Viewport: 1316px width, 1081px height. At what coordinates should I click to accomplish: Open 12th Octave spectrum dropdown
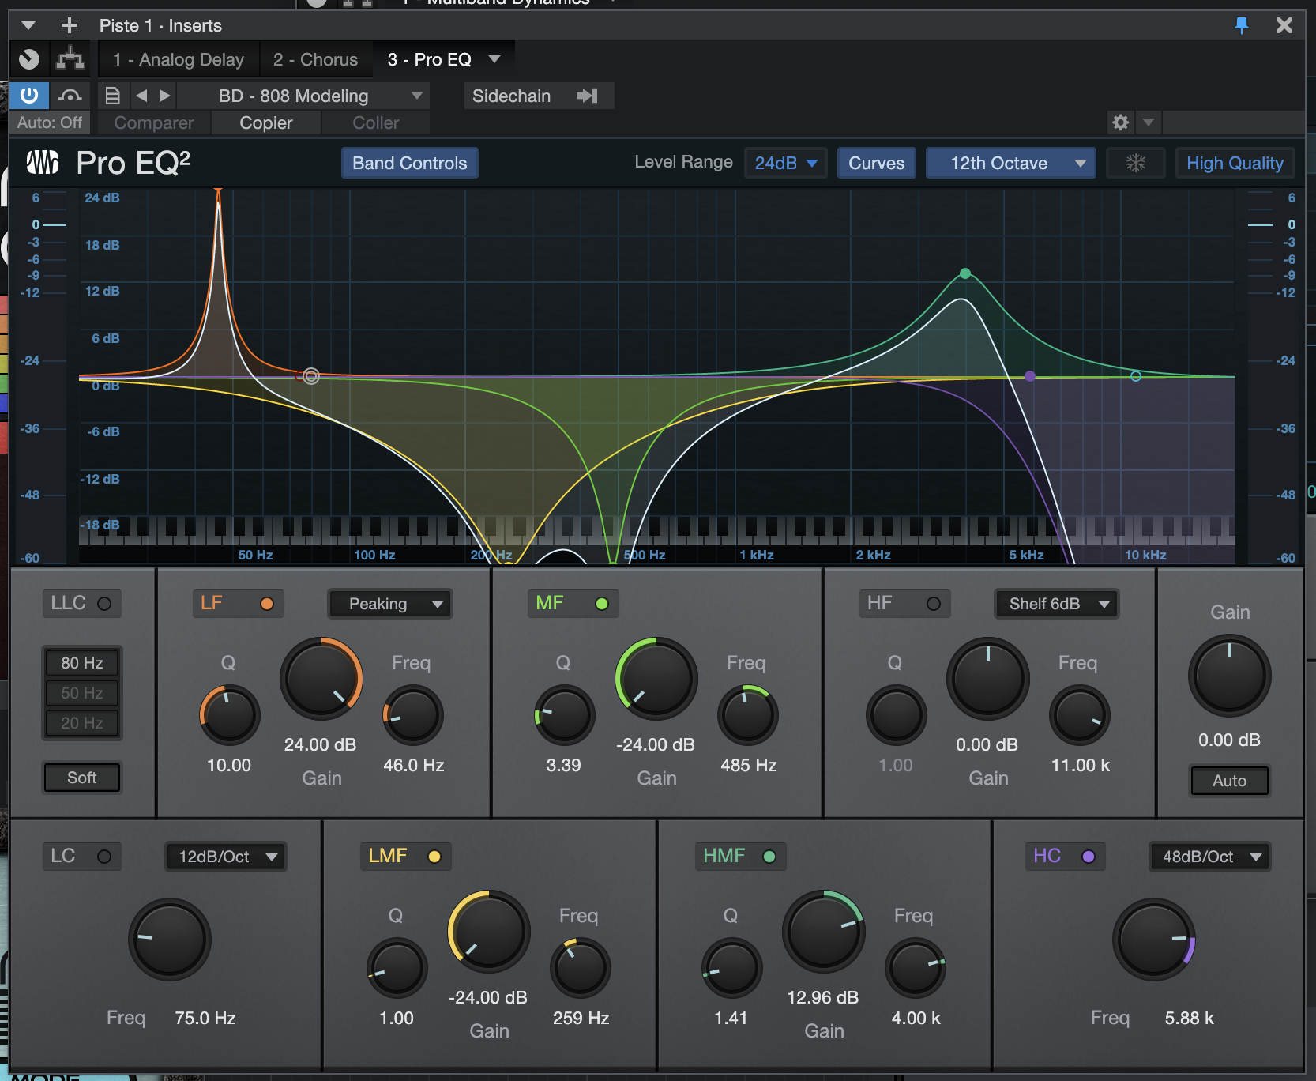coord(1010,163)
